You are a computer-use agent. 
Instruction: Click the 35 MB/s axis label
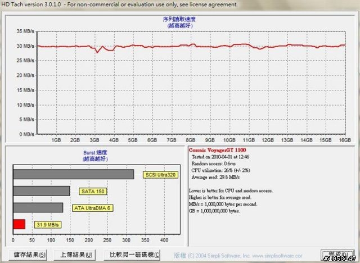click(x=25, y=31)
